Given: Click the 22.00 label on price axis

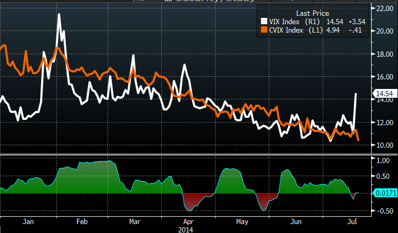Looking at the screenshot, I should [383, 8].
